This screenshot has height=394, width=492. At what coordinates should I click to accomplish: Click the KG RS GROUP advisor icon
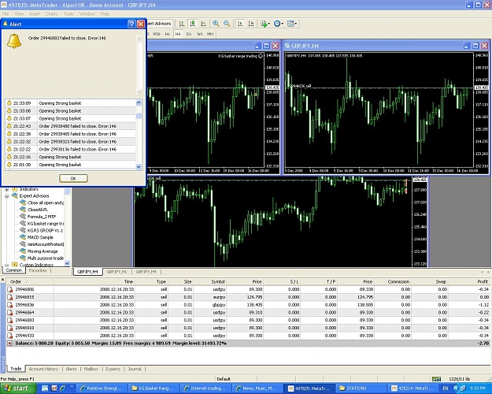click(23, 230)
